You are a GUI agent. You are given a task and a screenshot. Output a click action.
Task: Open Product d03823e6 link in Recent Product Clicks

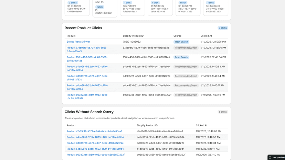click(x=87, y=97)
